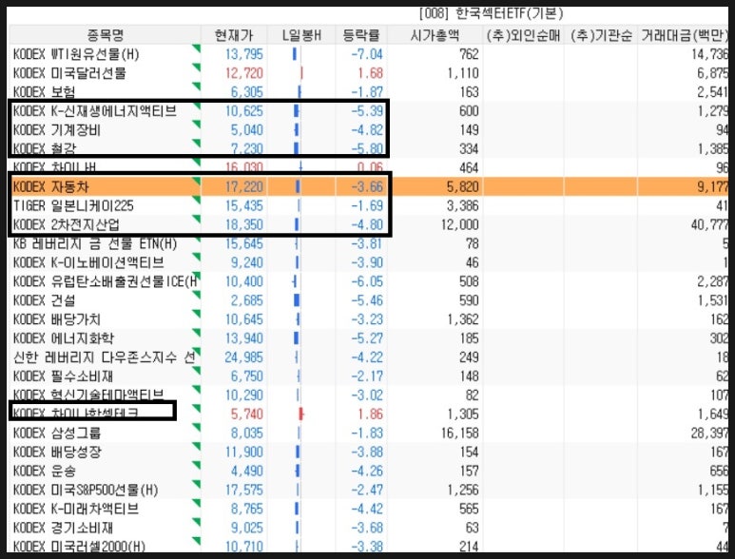Click market cap 16,158 for 삼성그룹

[460, 433]
